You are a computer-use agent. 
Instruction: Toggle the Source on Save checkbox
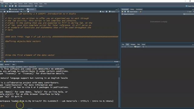pyautogui.click(x=10, y=12)
